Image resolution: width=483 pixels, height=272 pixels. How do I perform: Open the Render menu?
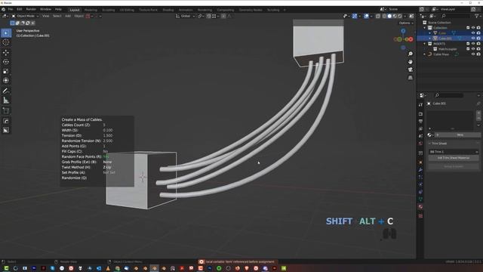(31, 10)
